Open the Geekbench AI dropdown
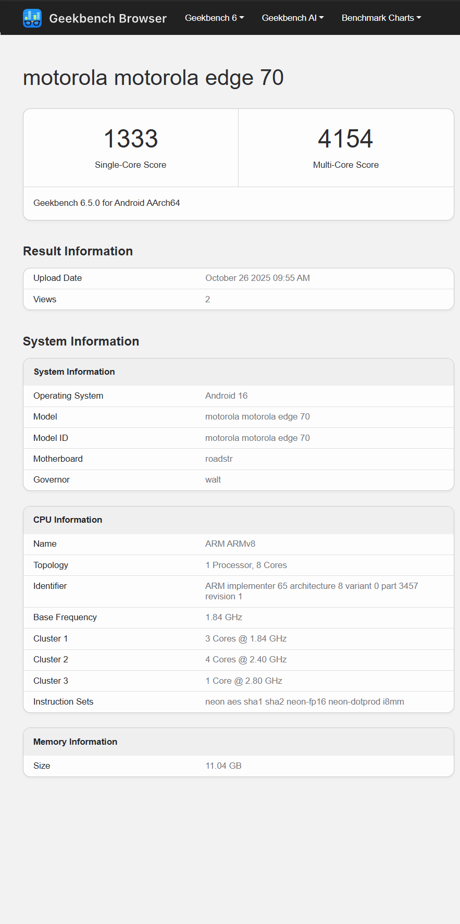Viewport: 460px width, 924px height. pos(292,18)
